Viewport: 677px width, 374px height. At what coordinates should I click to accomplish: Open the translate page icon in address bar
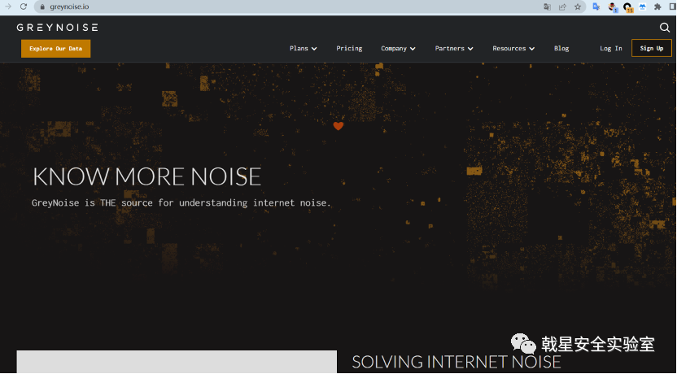[547, 7]
